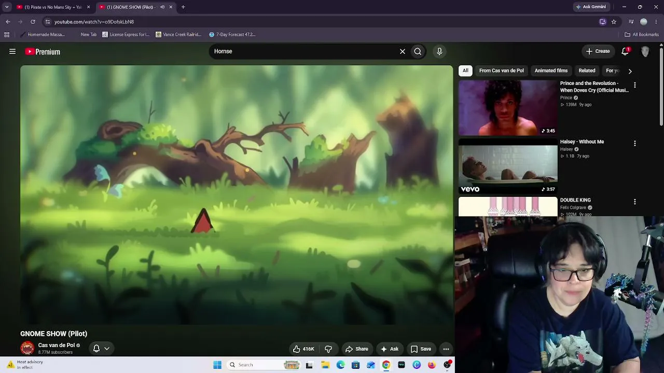The image size is (664, 373).
Task: Select the GNOME SHOW (Pilot) browser tab
Action: point(136,7)
